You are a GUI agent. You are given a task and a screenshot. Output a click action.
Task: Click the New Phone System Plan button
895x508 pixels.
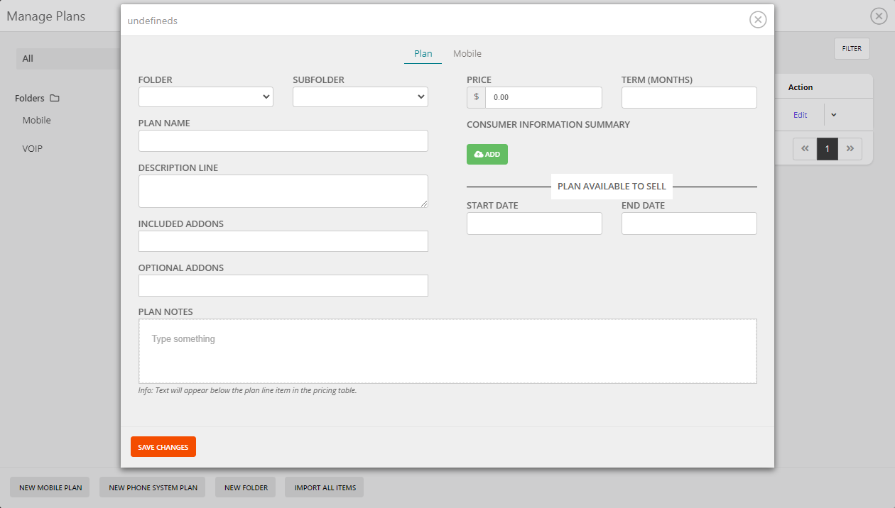pos(152,487)
